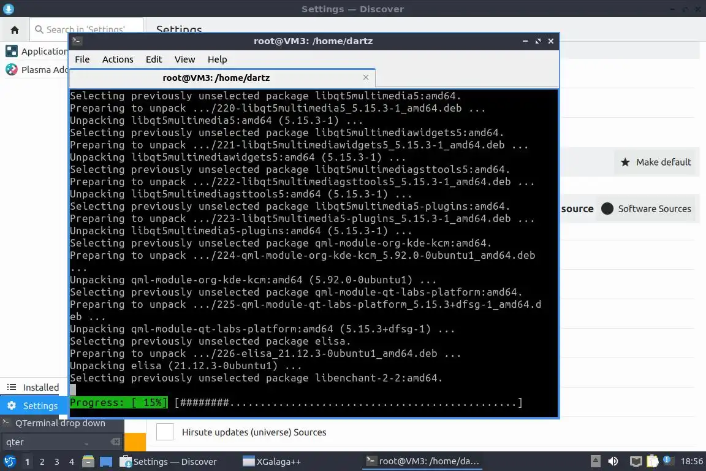This screenshot has height=471, width=706.
Task: Click the show desktop panel icon
Action: pos(106,462)
